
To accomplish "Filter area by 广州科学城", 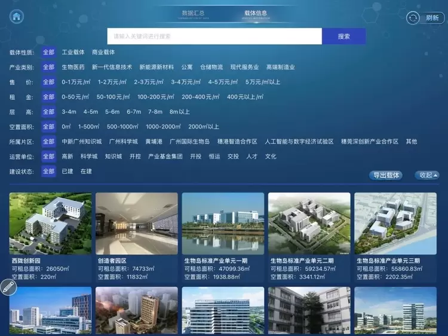I will [x=123, y=142].
